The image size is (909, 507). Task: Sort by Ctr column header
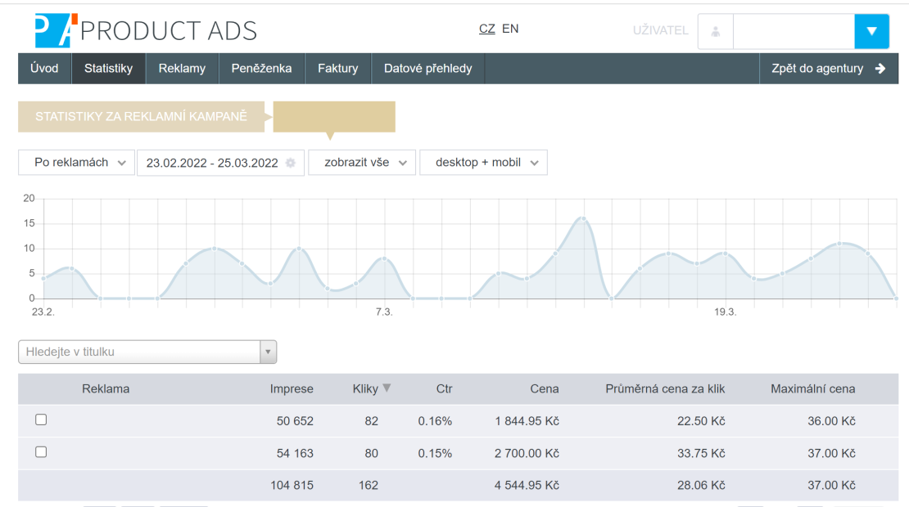click(x=444, y=389)
